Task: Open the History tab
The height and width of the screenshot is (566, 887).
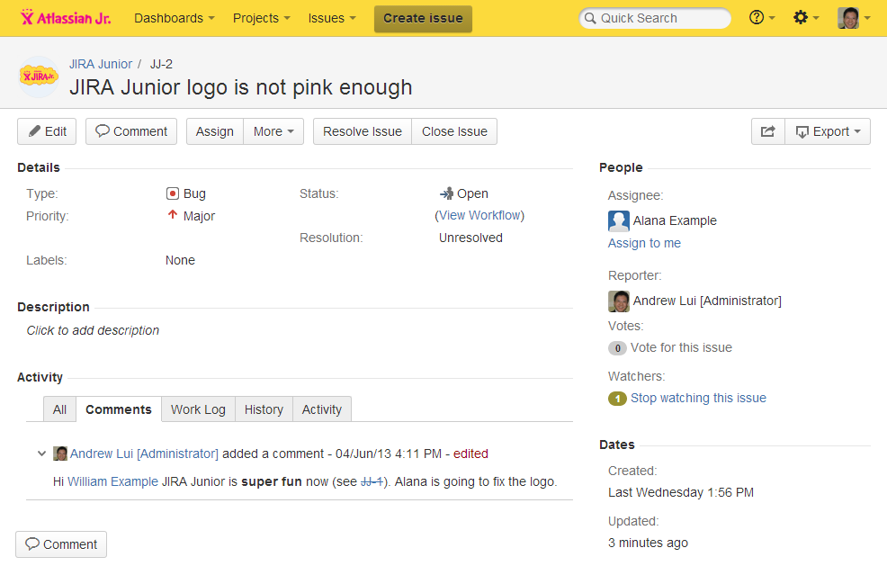Action: [x=264, y=409]
